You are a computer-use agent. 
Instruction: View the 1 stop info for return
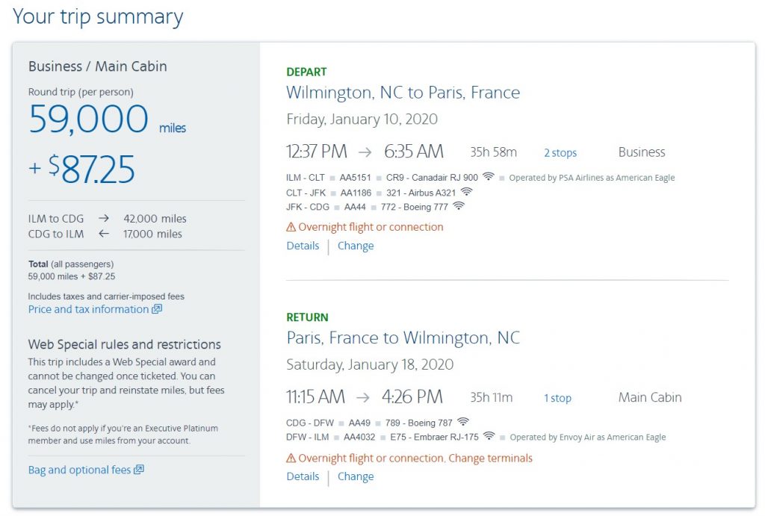557,398
